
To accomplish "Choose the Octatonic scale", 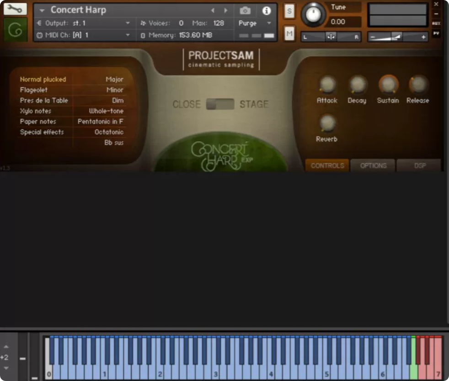I will click(x=109, y=132).
